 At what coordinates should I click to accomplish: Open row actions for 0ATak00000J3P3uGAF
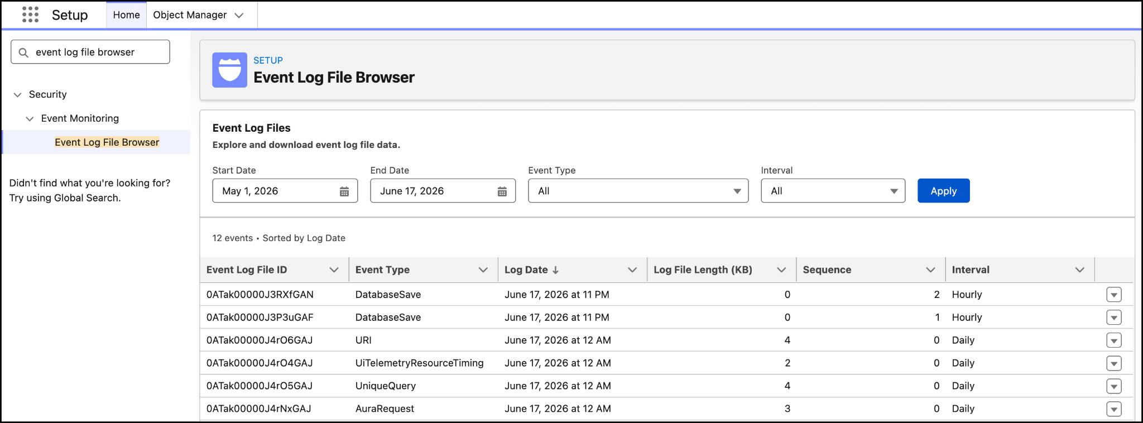coord(1113,318)
